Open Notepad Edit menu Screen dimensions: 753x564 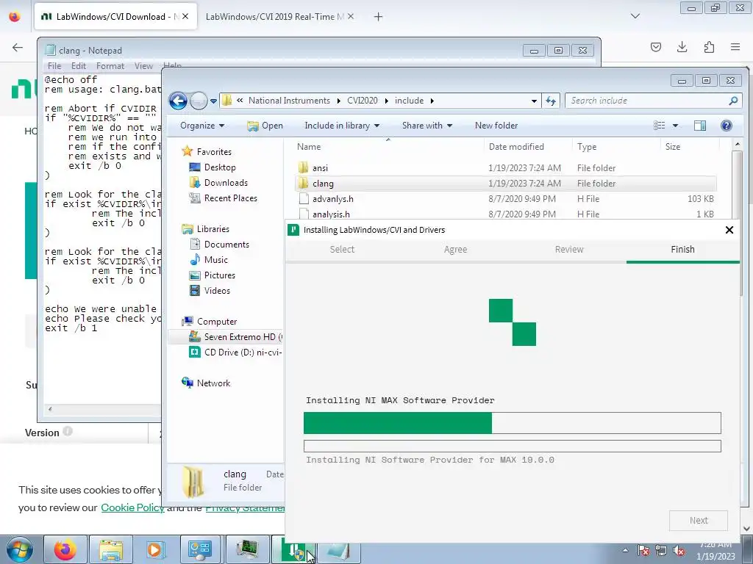(x=78, y=66)
